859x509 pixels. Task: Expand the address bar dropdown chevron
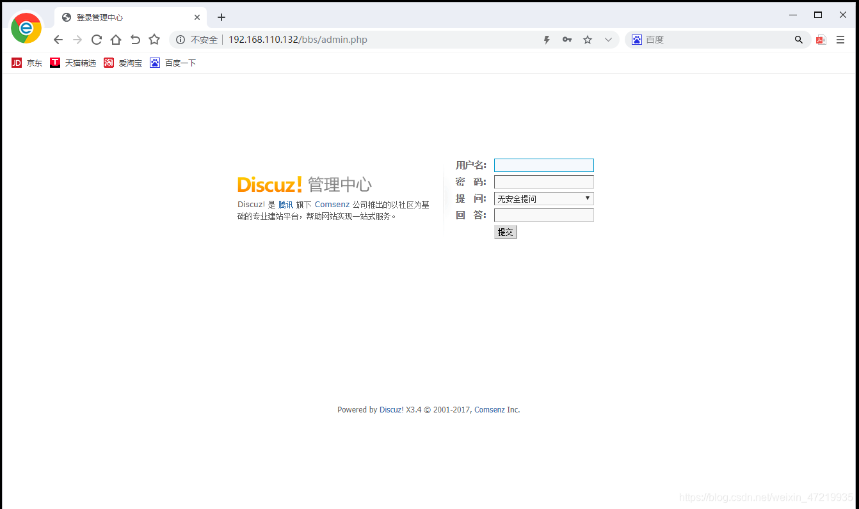pos(608,40)
